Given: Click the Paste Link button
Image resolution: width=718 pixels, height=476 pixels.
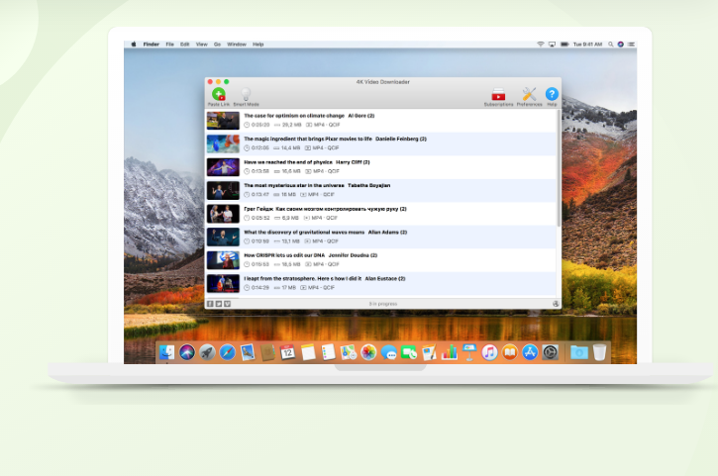Looking at the screenshot, I should pos(219,97).
